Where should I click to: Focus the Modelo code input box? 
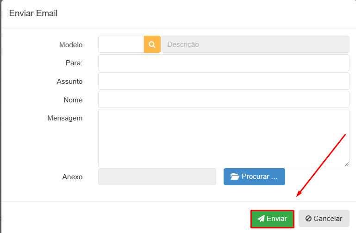tap(121, 44)
